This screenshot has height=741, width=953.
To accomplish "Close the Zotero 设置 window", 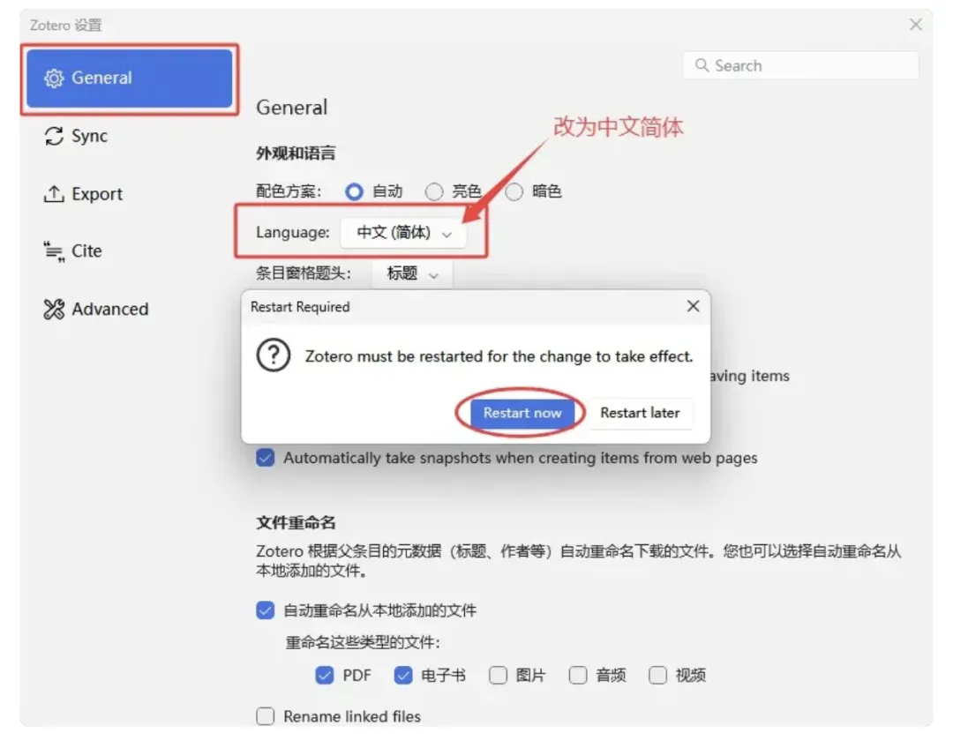I will [916, 25].
